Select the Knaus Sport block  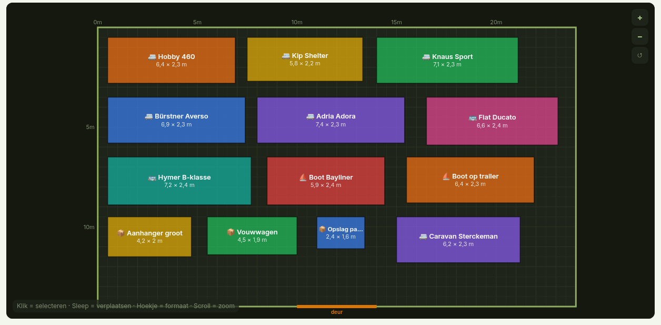click(447, 60)
